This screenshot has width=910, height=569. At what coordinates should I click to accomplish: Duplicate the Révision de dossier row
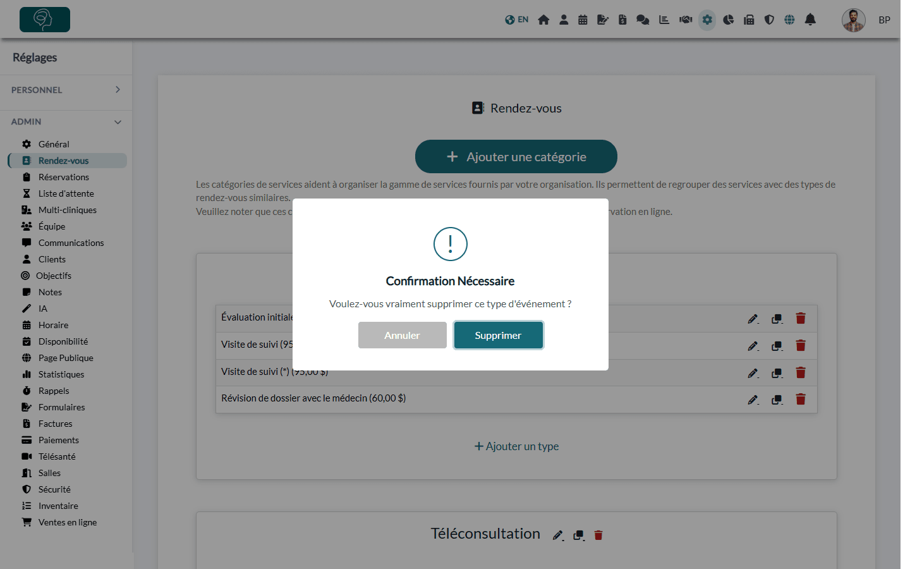(777, 400)
